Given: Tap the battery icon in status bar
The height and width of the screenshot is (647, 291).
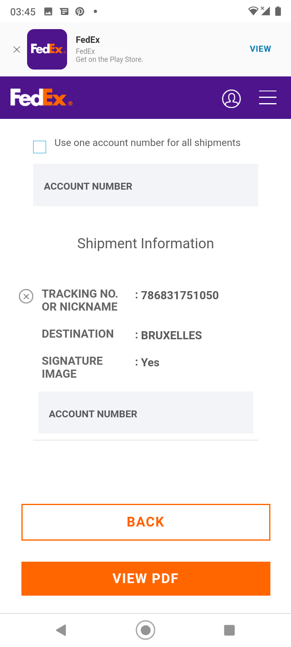Looking at the screenshot, I should (278, 11).
